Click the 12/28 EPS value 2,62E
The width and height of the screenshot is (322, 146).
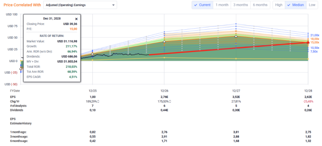click(308, 97)
